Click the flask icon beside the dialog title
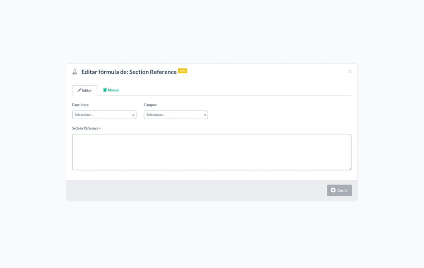 75,72
